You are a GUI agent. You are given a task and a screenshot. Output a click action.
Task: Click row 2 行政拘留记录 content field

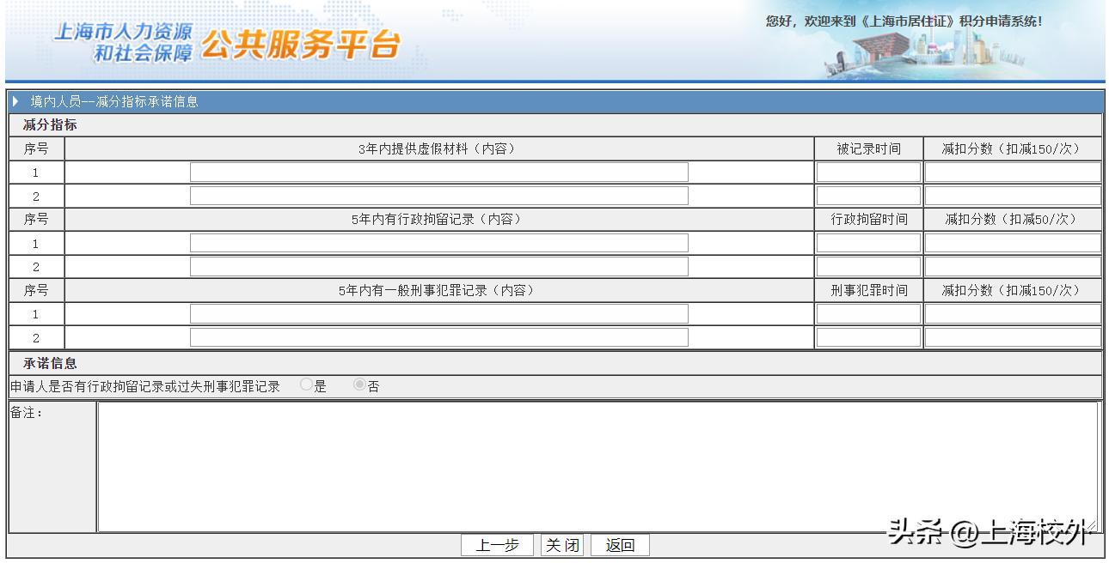(x=439, y=267)
